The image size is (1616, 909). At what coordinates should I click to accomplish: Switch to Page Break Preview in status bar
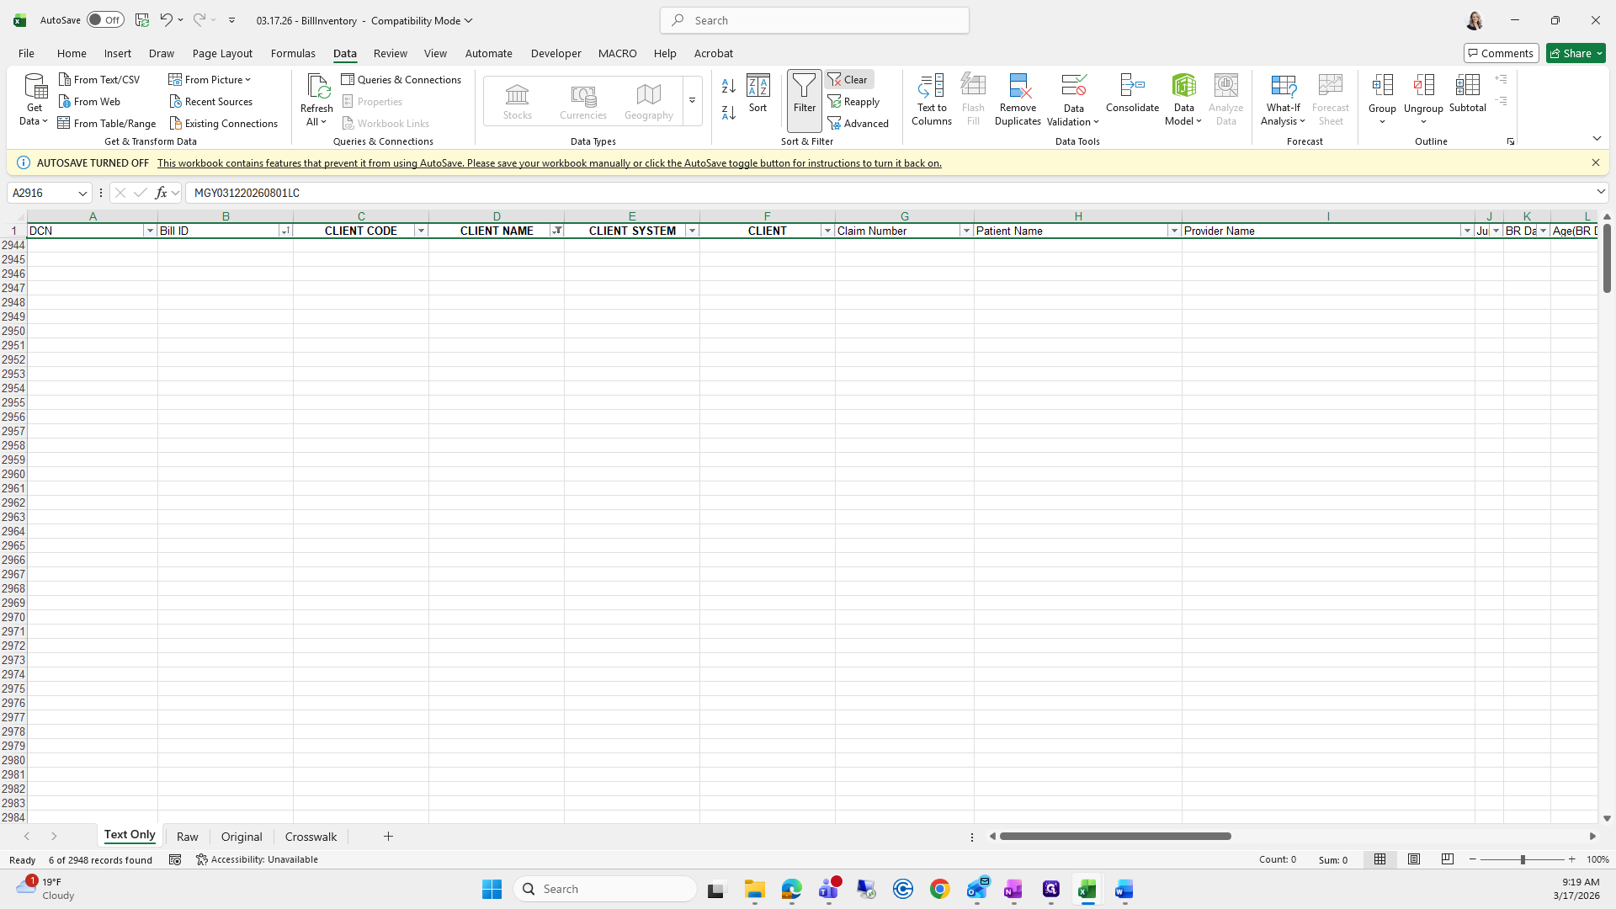pos(1448,859)
